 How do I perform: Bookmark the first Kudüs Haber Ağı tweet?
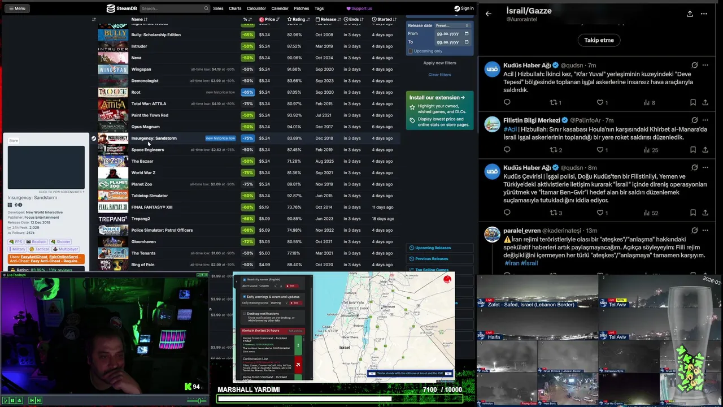point(692,102)
